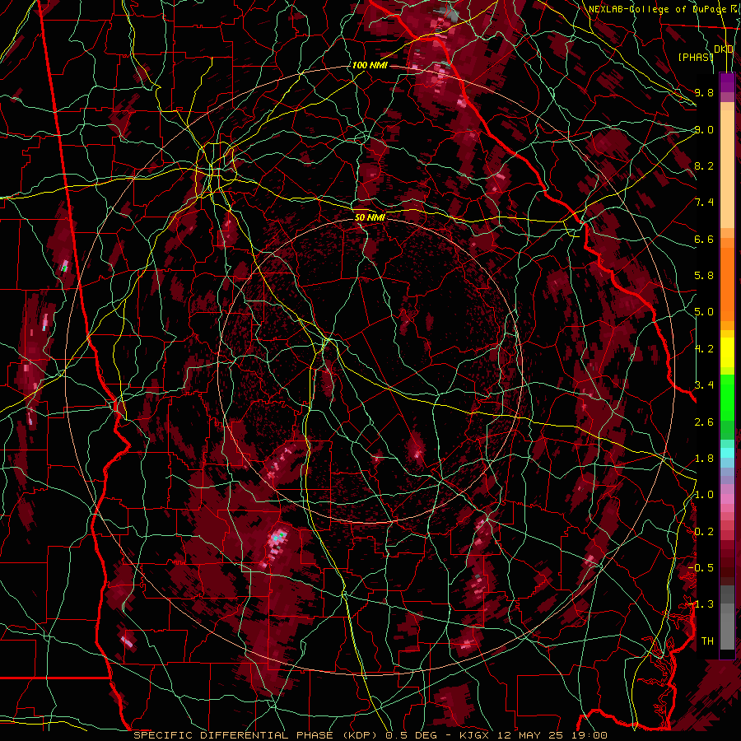Viewport: 741px width, 741px height.
Task: Click the [PHAS] label above the color scale
Action: pyautogui.click(x=696, y=57)
